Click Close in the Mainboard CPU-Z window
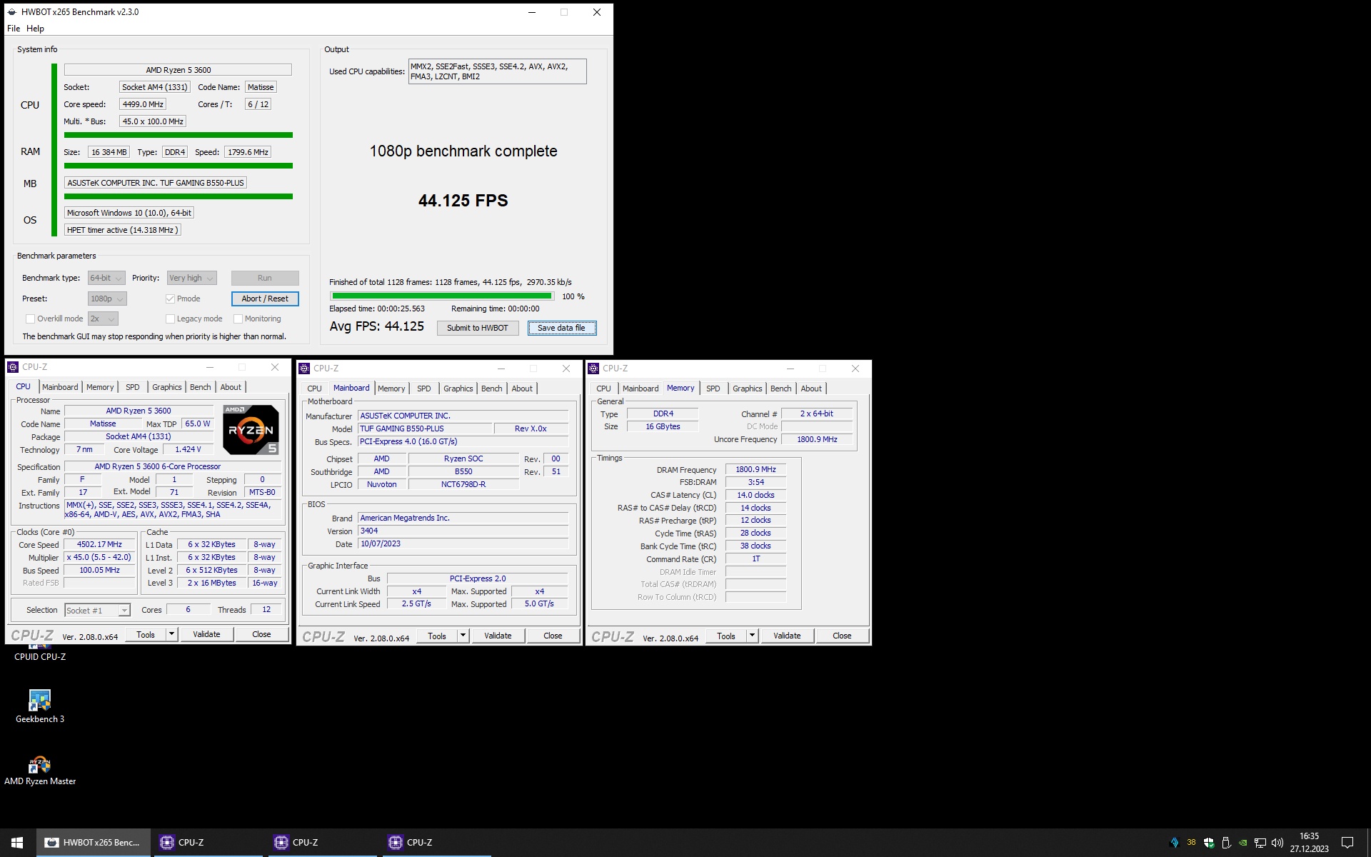Image resolution: width=1371 pixels, height=857 pixels. tap(553, 636)
